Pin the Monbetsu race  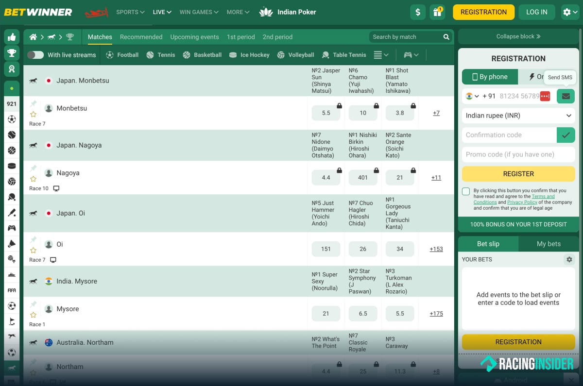click(x=34, y=104)
